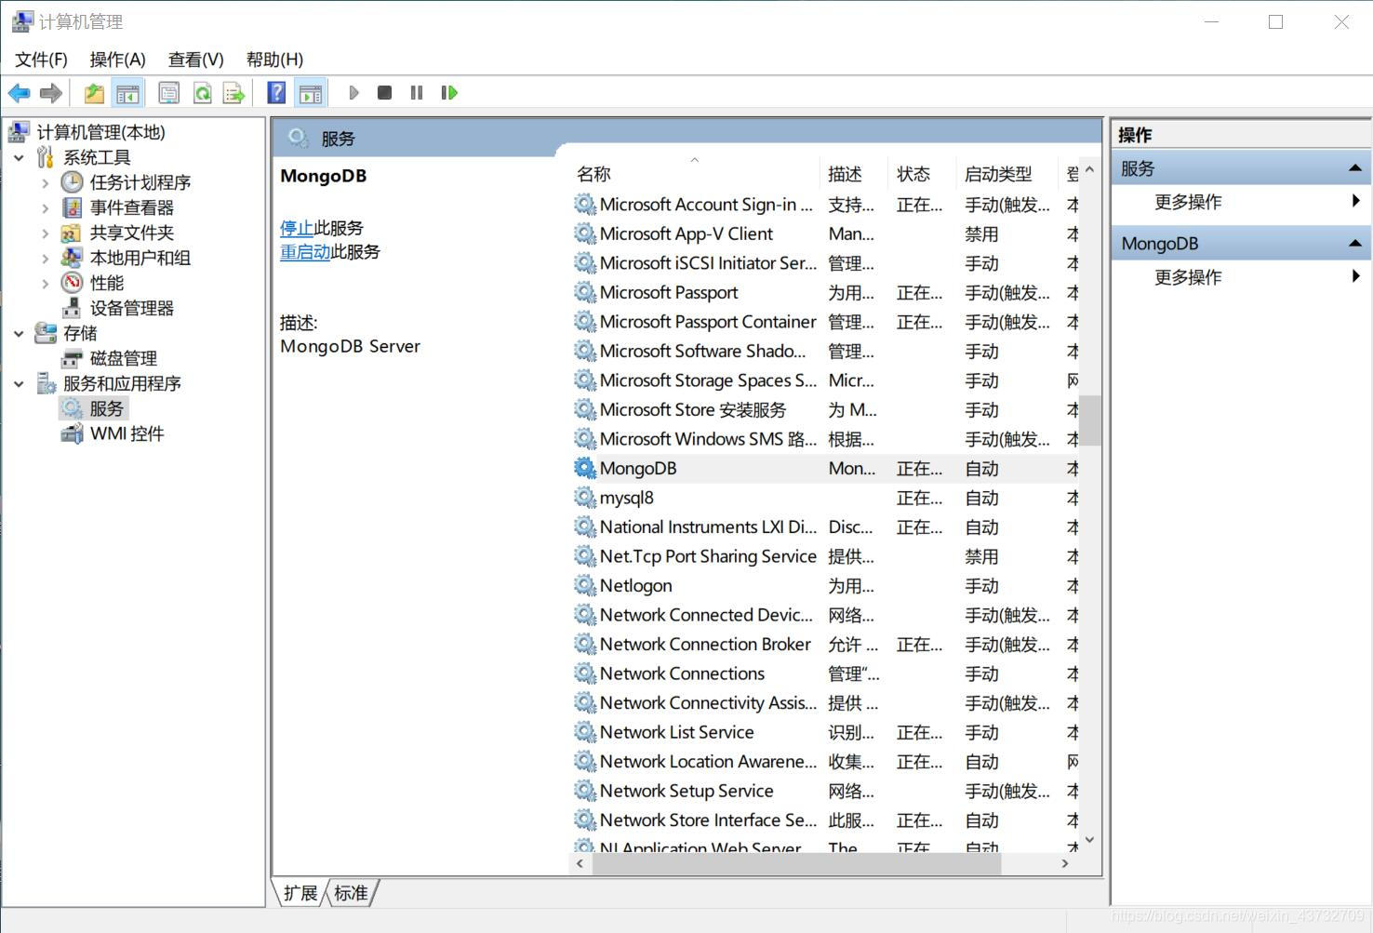Click the Restart Service icon
The width and height of the screenshot is (1373, 933).
click(x=449, y=93)
